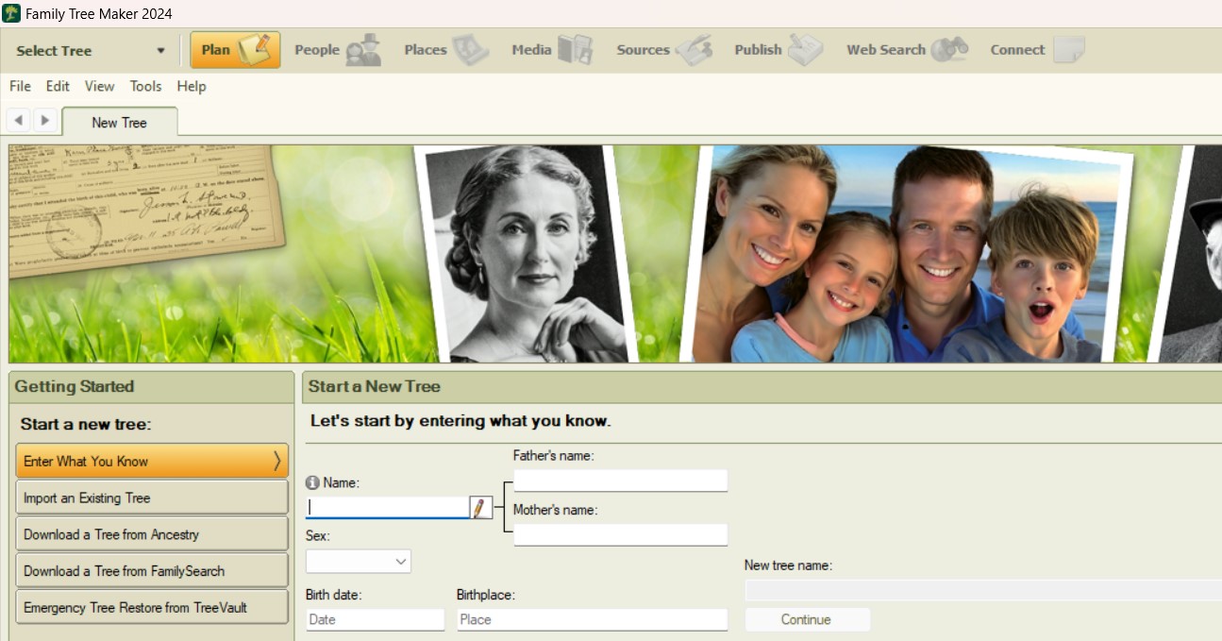The image size is (1222, 641).
Task: Click Download a Tree from Ancestry
Action: tap(152, 534)
